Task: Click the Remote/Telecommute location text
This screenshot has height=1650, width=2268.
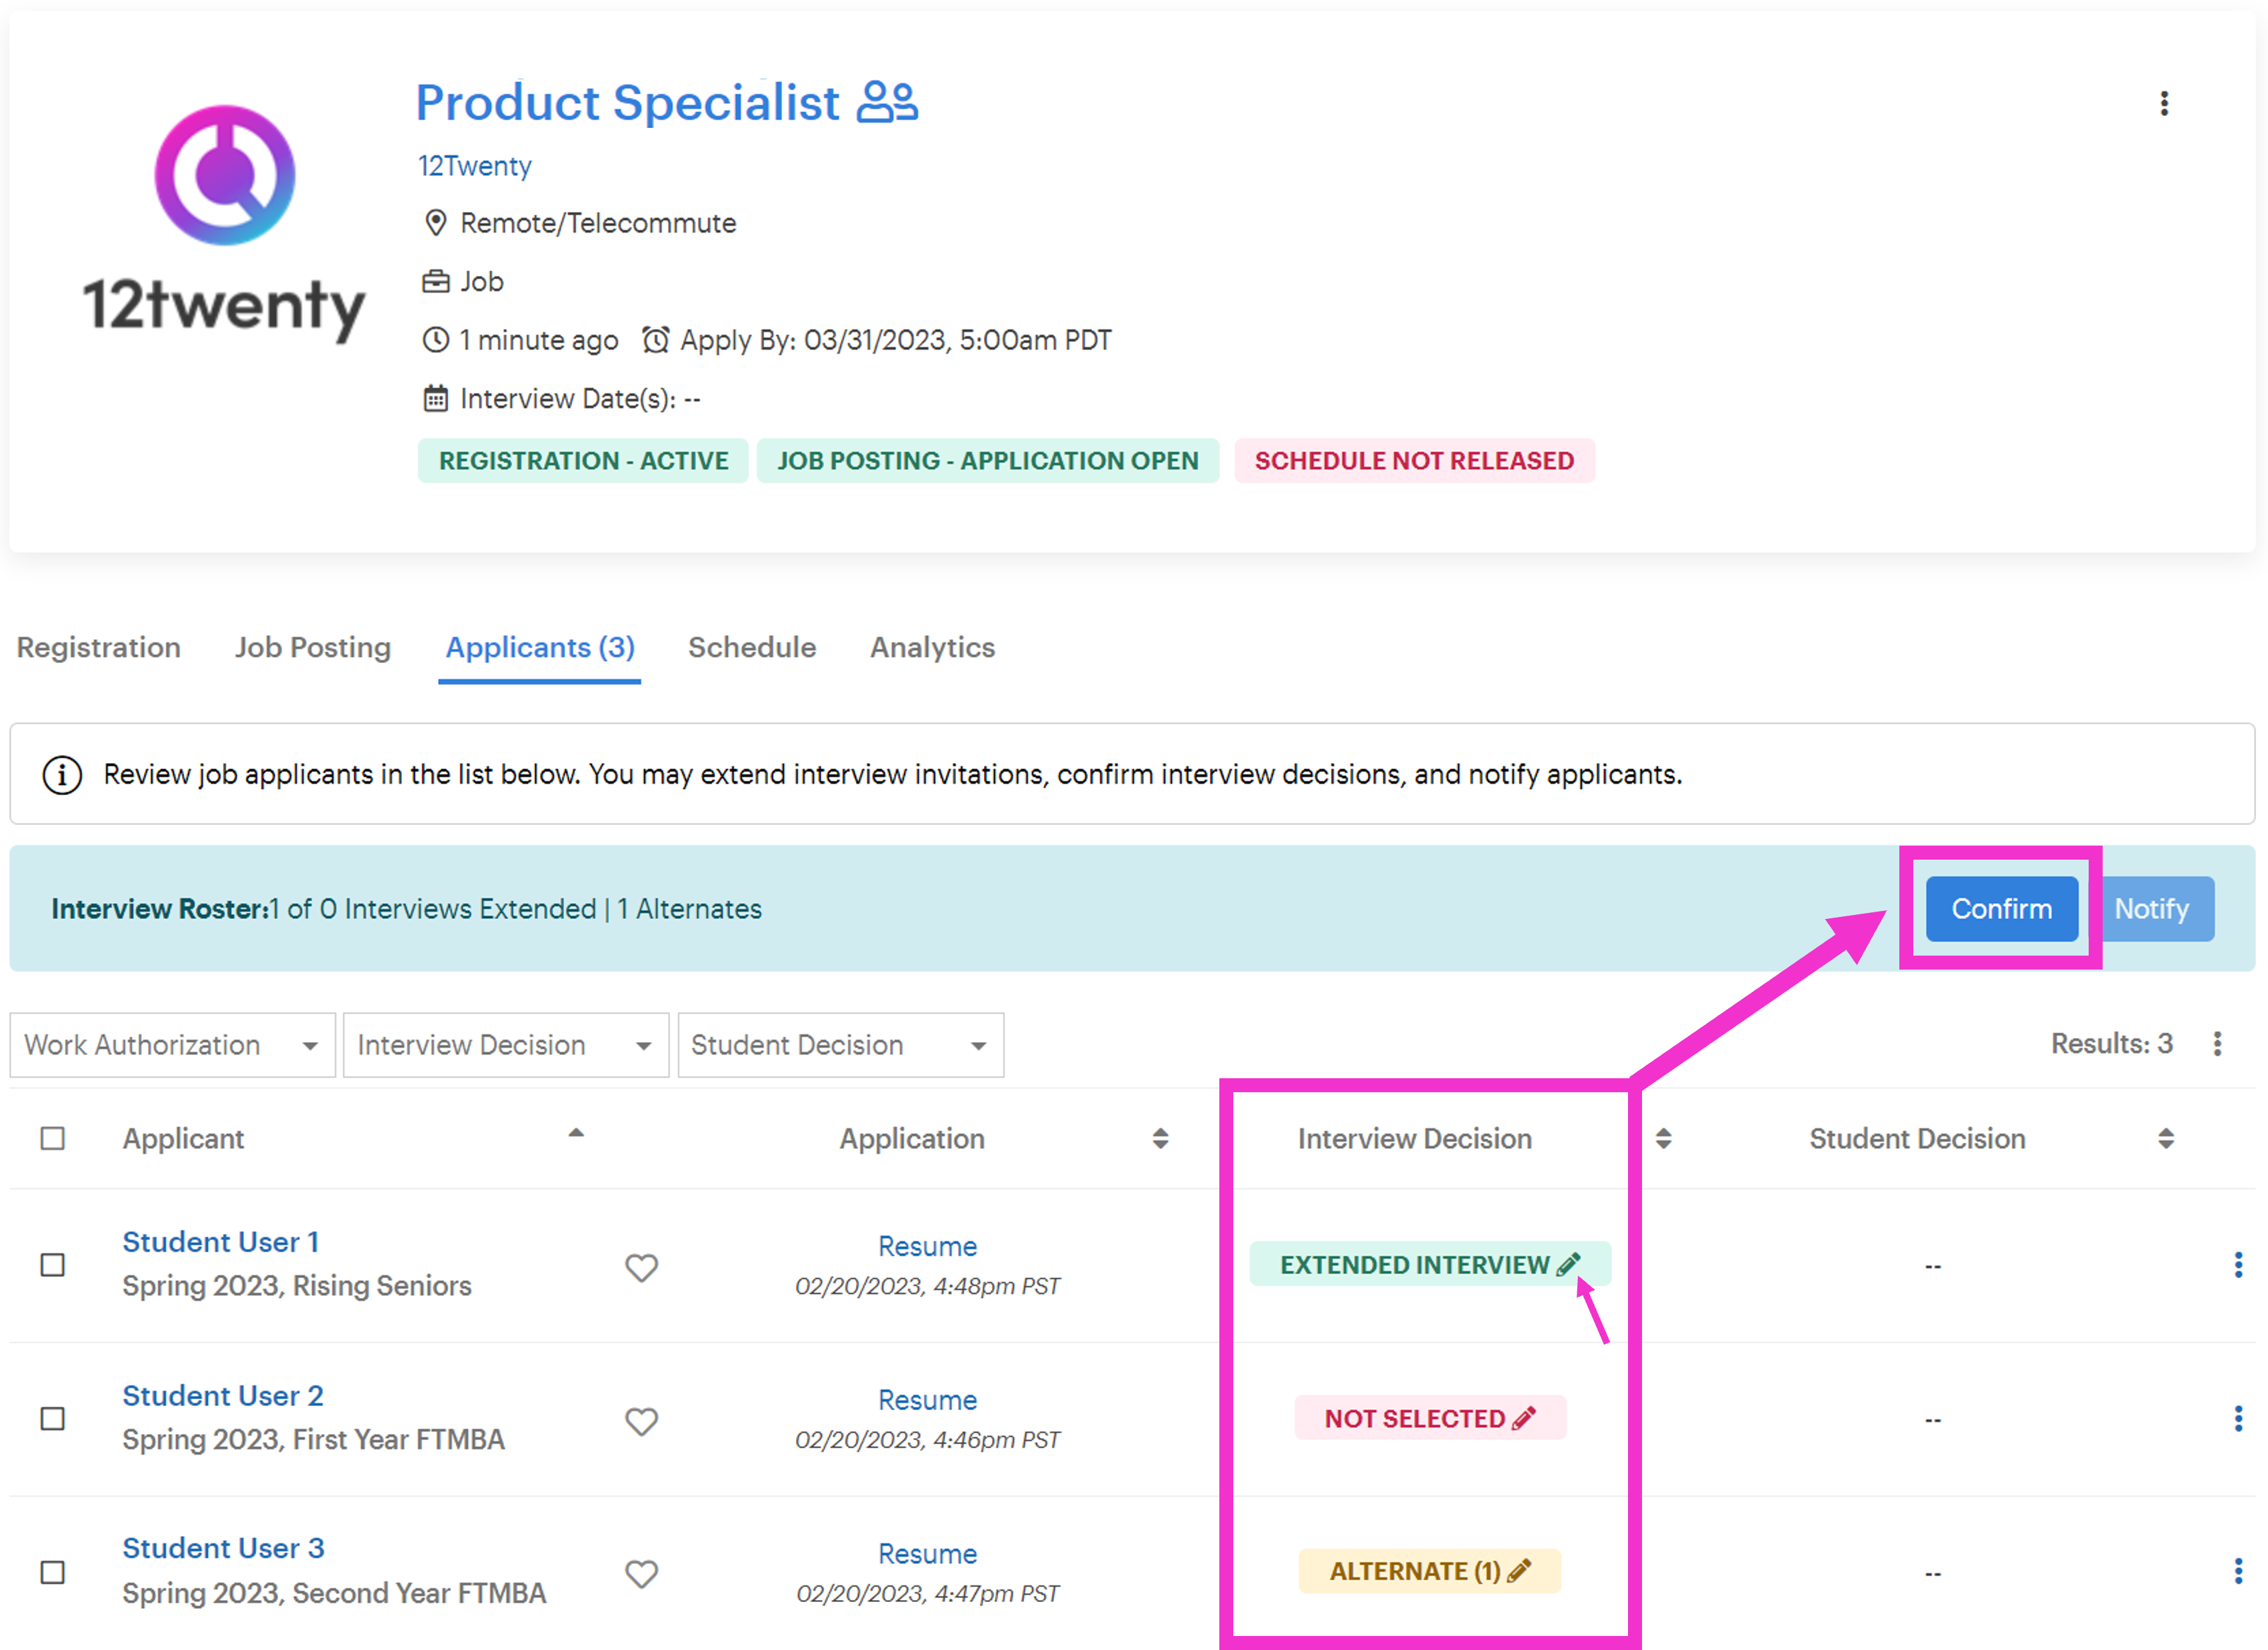Action: (598, 223)
